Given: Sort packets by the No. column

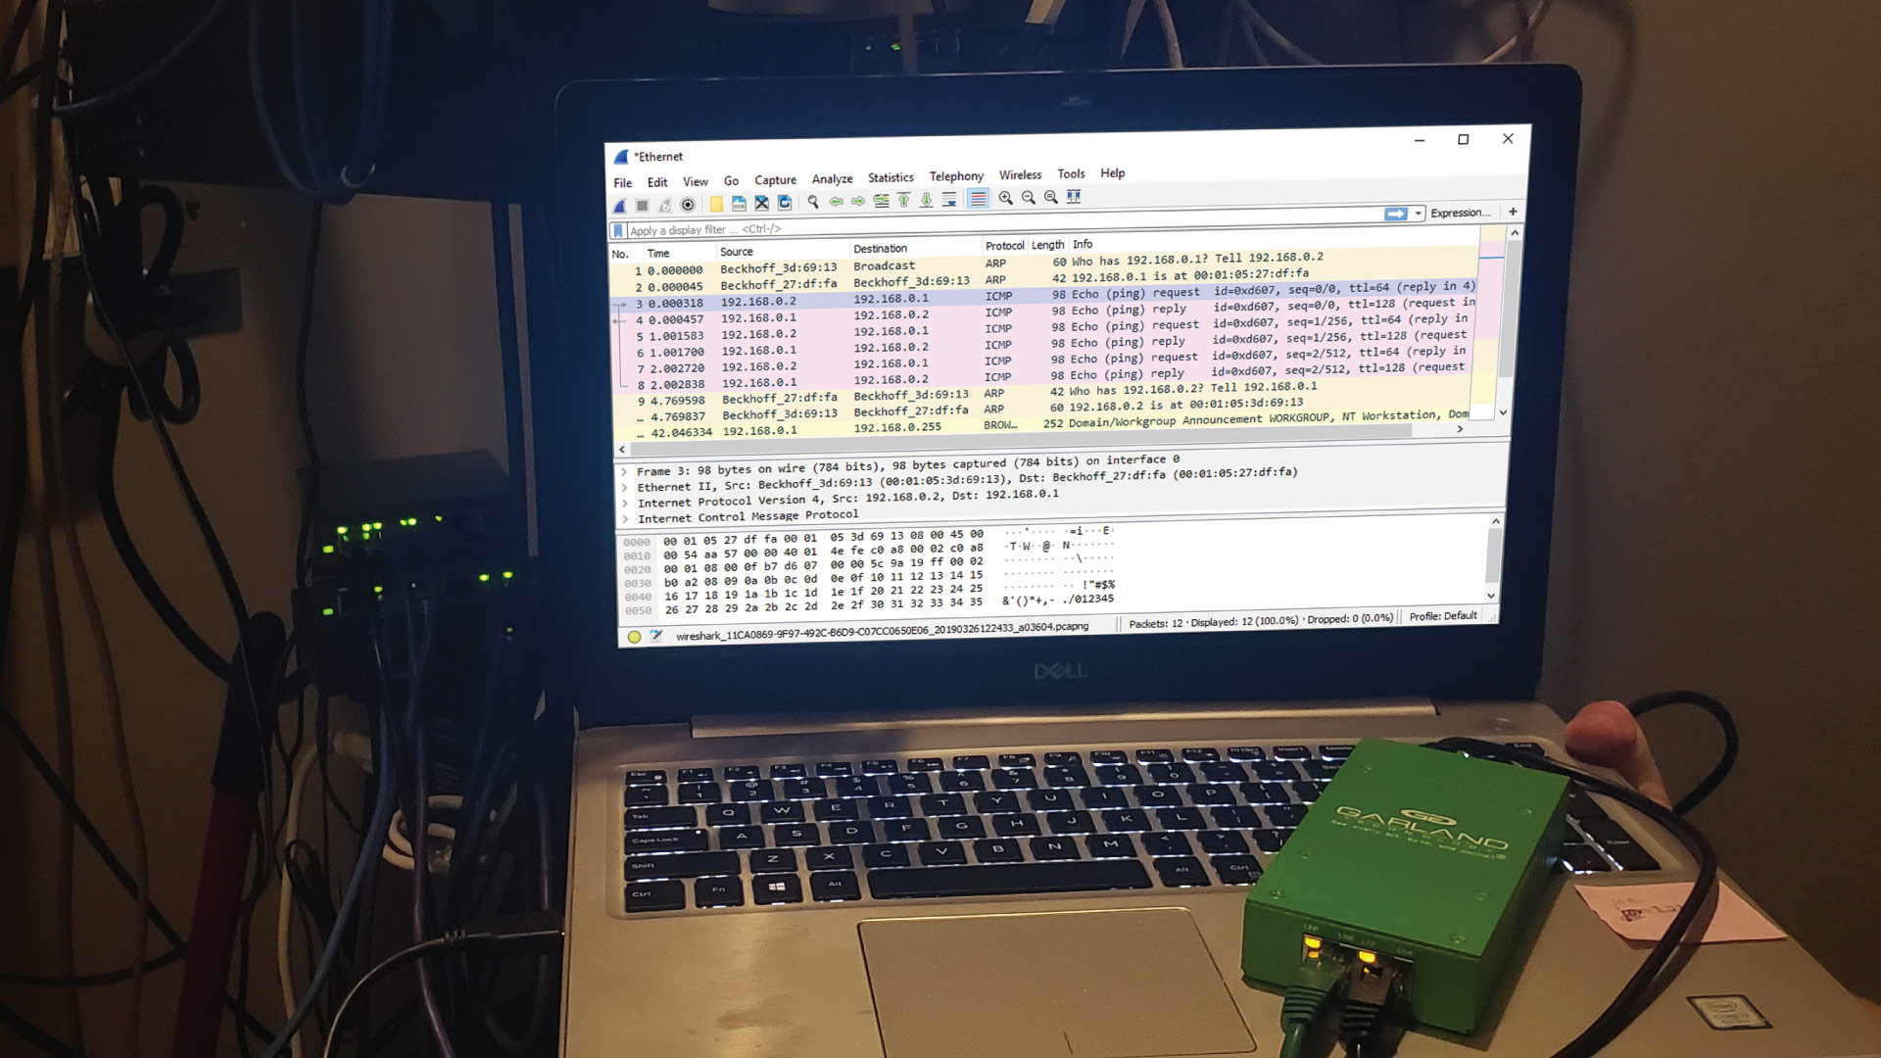Looking at the screenshot, I should (626, 255).
